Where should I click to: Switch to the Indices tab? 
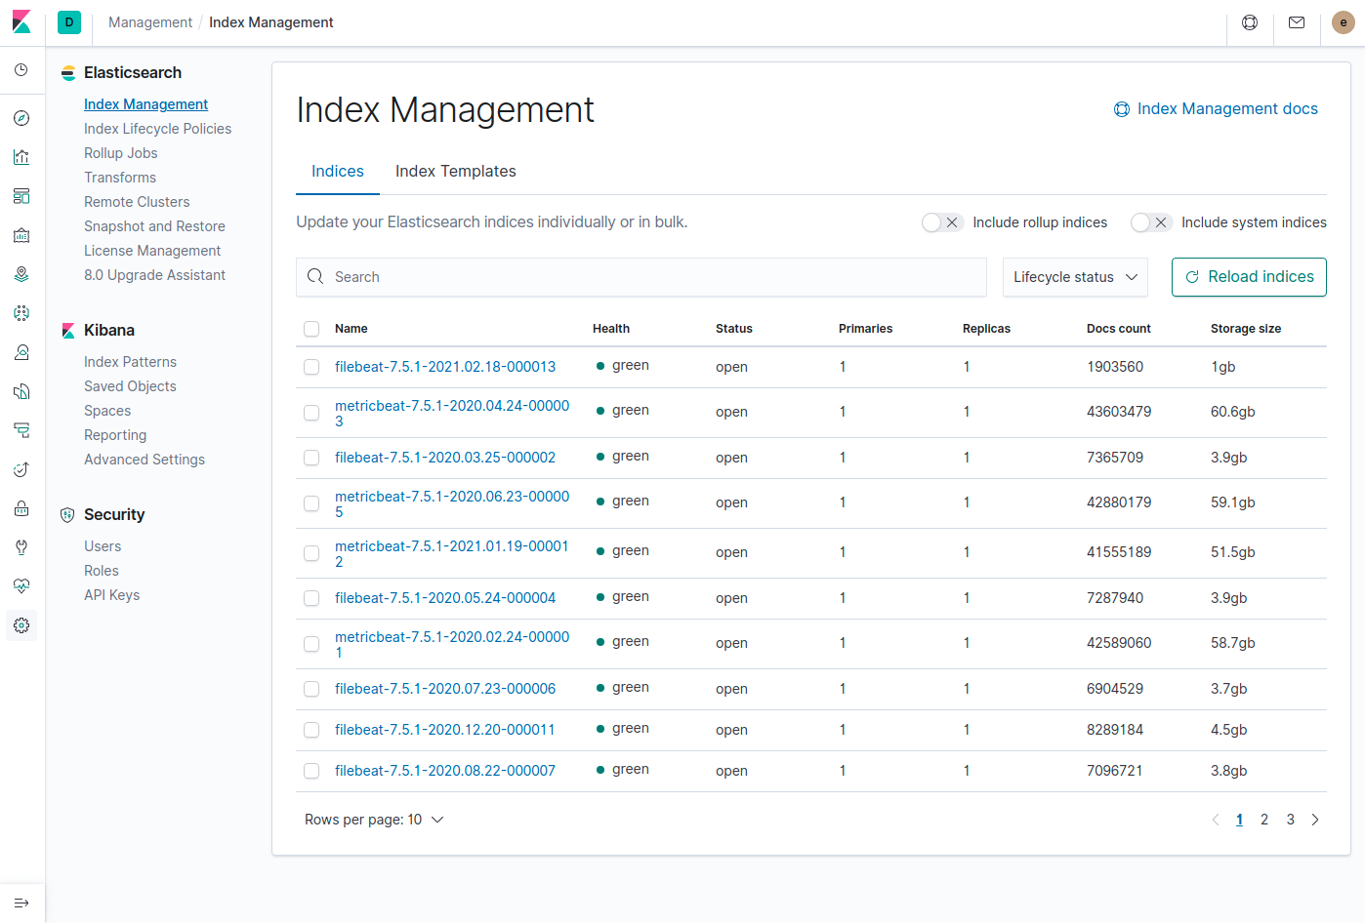click(x=338, y=172)
